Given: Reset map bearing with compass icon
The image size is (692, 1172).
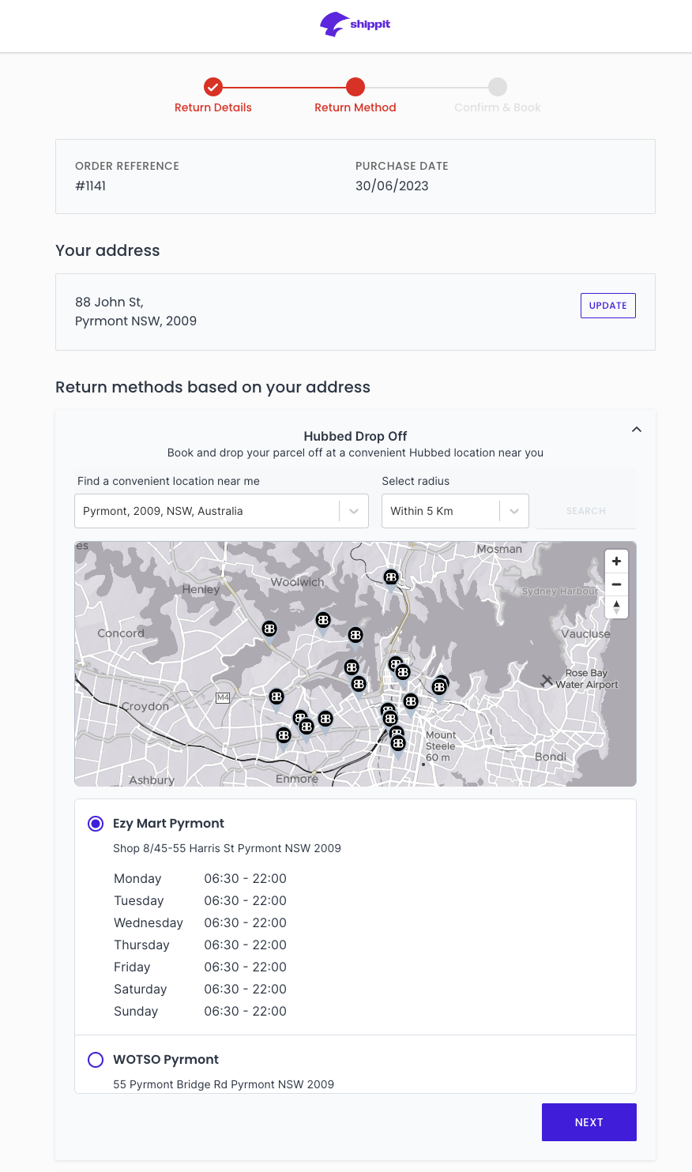Looking at the screenshot, I should pyautogui.click(x=616, y=607).
